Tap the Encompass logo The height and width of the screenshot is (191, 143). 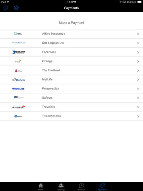tap(18, 43)
